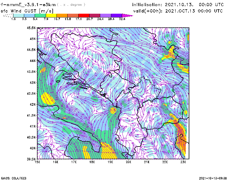Select the magenta arrow tip above 32.6
Image resolution: width=233 pixels, height=180 pixels.
127,15
